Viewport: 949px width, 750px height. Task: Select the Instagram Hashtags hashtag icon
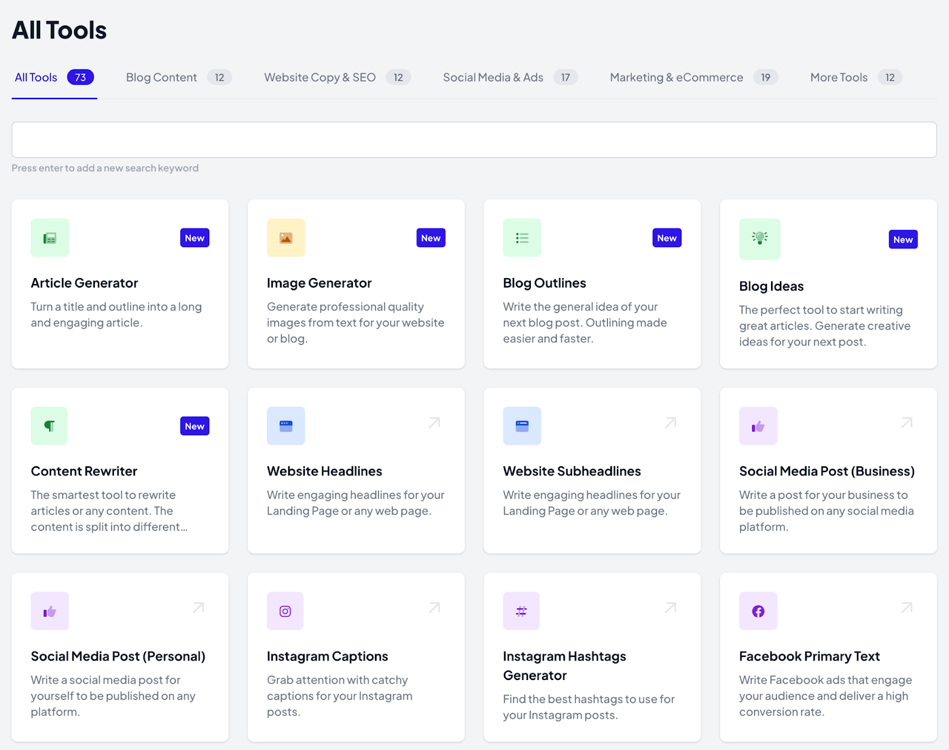coord(521,611)
